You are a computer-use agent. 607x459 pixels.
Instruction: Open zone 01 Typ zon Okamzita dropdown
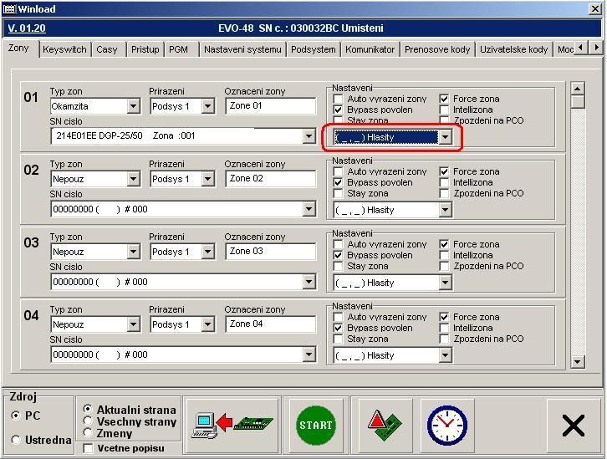coord(133,106)
